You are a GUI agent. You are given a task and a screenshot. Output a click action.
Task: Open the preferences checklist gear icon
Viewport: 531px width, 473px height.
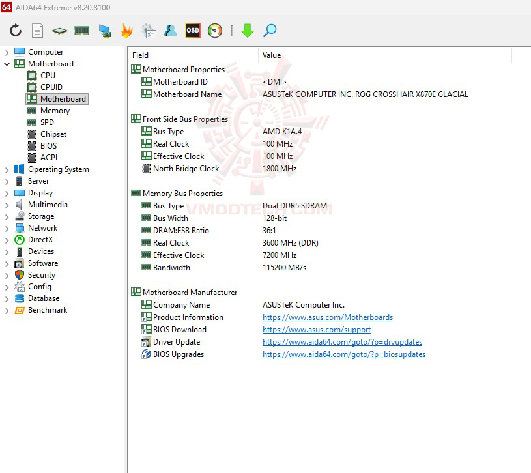(149, 31)
